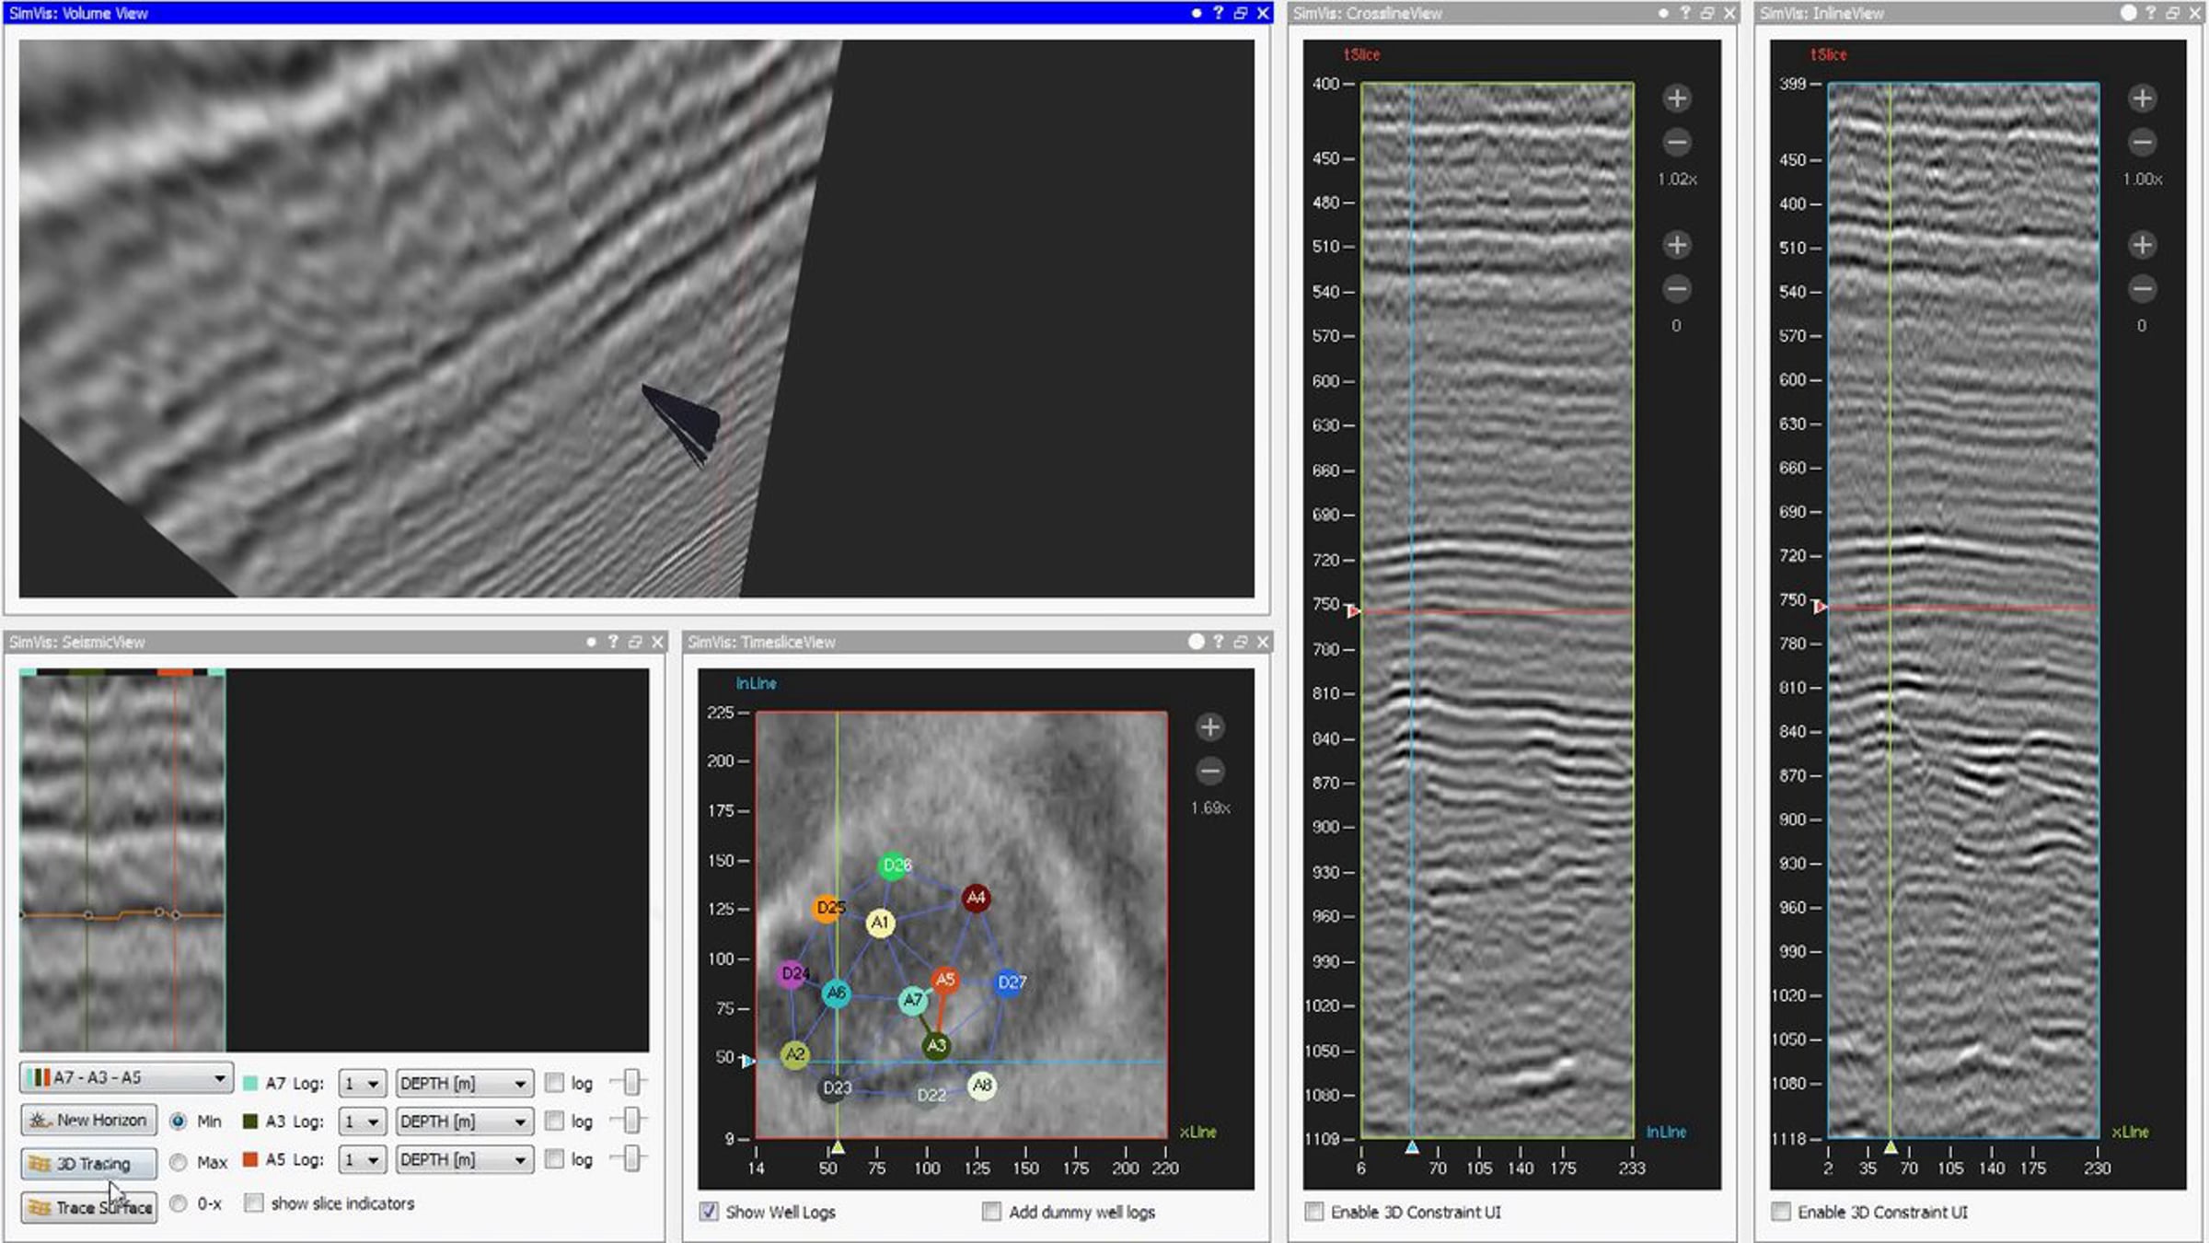Check Add dummy well logs
Image resolution: width=2209 pixels, height=1243 pixels.
(x=991, y=1212)
